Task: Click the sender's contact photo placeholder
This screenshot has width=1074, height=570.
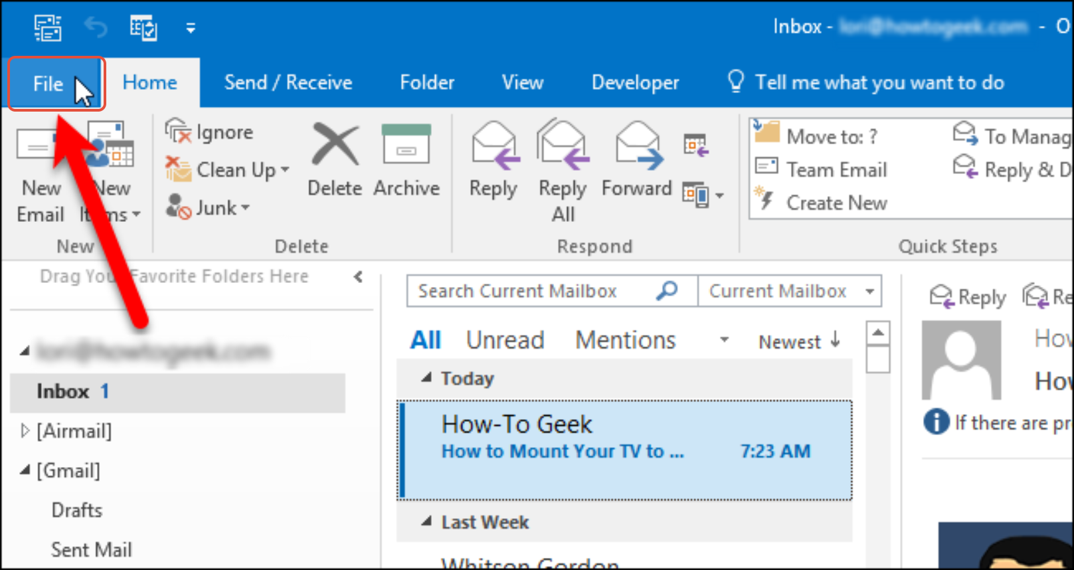Action: pyautogui.click(x=961, y=360)
